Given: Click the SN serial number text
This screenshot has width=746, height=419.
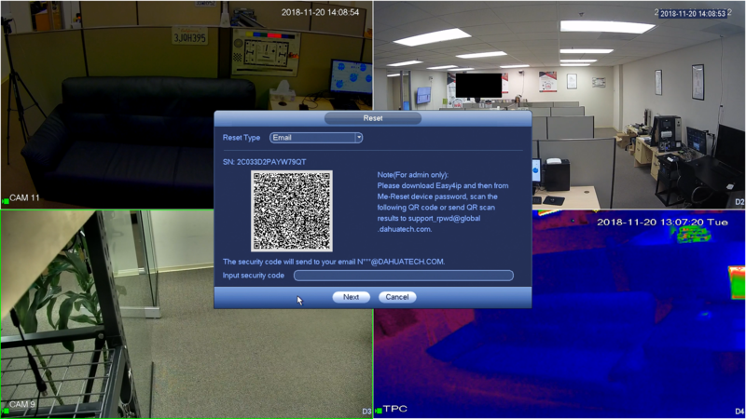Looking at the screenshot, I should (264, 162).
